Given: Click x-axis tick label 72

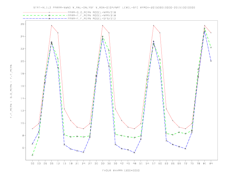Looking at the screenshot, I should tap(185, 163).
